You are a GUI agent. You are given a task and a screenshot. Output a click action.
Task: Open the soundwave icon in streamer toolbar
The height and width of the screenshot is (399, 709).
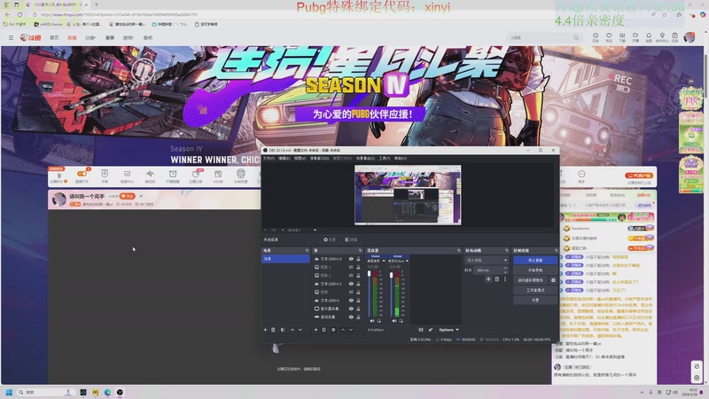150,174
